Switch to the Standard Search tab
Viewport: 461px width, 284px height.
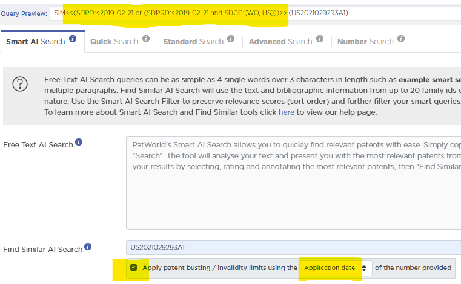(x=193, y=42)
